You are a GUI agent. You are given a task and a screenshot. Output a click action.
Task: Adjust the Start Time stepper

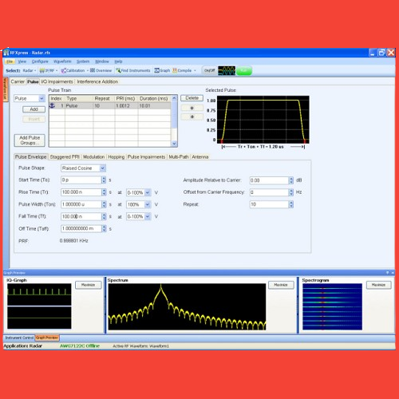104,180
